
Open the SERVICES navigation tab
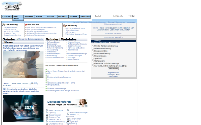(63, 17)
